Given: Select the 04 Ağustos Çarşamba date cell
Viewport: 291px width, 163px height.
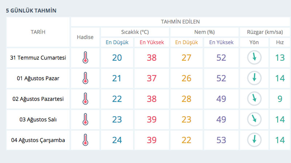Looking at the screenshot, I should 38,140.
